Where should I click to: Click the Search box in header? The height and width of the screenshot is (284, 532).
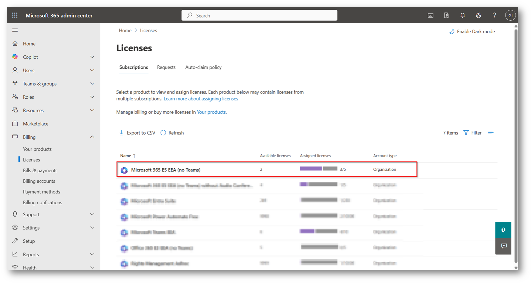[259, 15]
